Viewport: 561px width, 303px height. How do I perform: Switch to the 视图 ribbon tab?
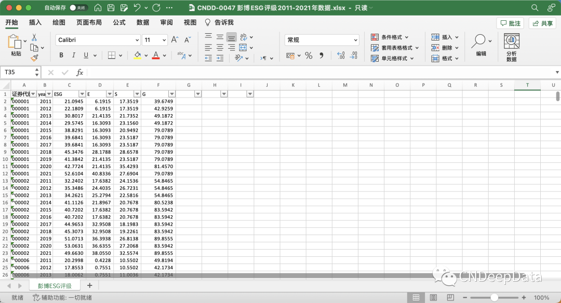190,22
